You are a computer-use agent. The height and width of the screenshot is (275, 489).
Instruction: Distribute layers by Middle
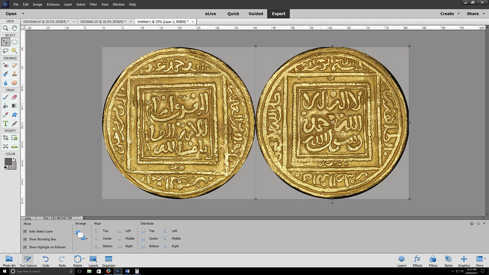(172, 239)
